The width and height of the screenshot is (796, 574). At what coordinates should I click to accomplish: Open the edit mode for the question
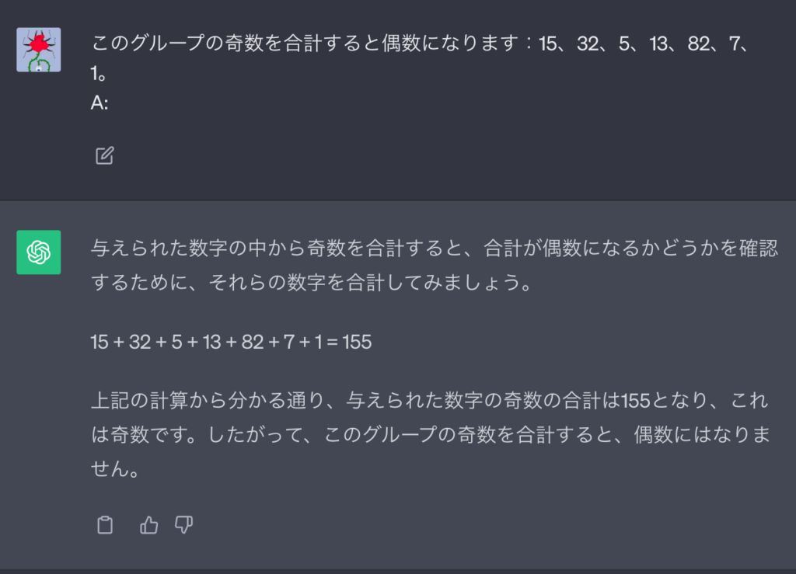[x=104, y=155]
